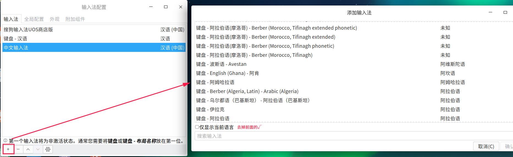The height and width of the screenshot is (157, 513).
Task: Open input method configure gear icon
Action: tap(48, 149)
